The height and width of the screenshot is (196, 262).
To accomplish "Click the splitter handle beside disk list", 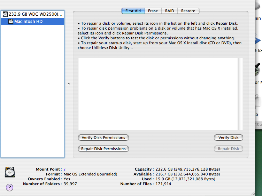I will click(x=69, y=84).
